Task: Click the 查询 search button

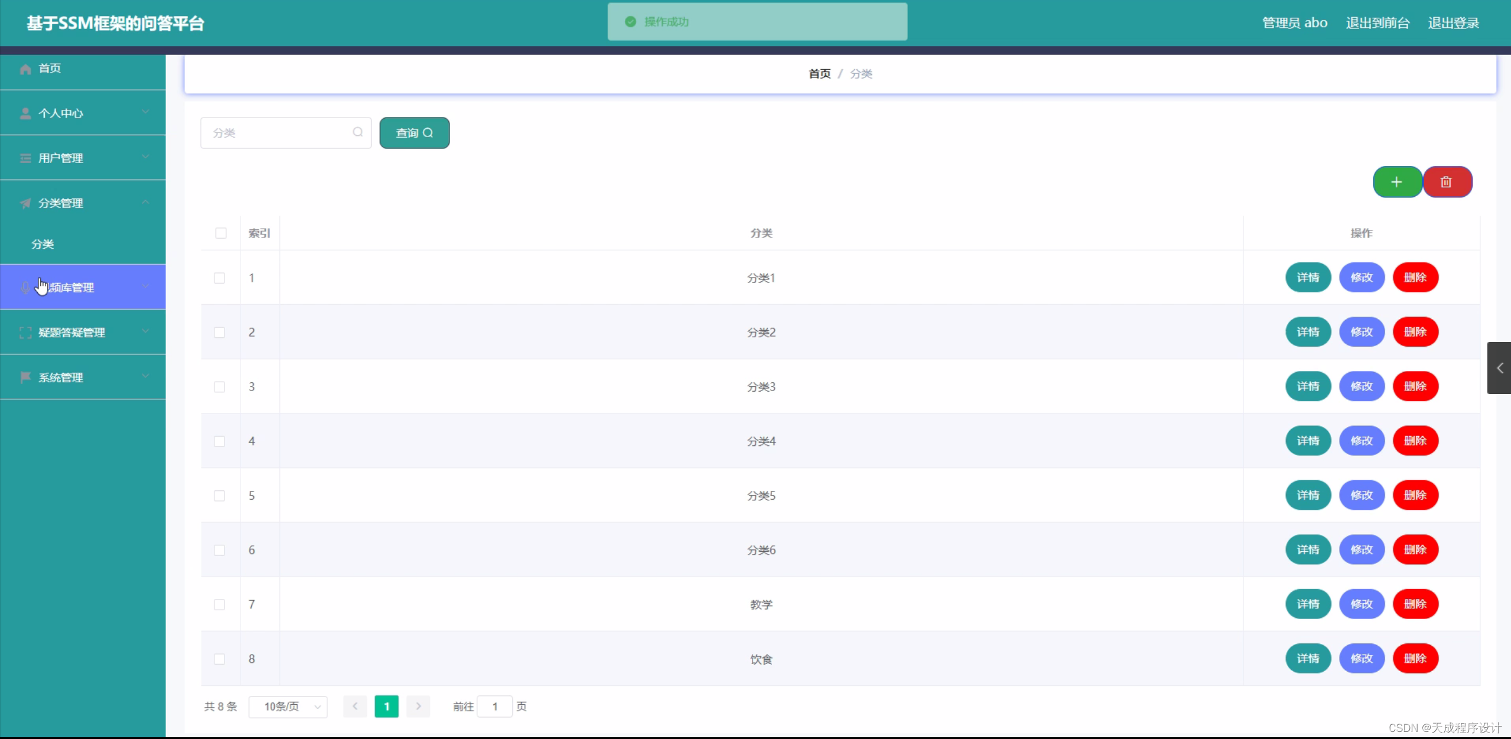Action: [414, 133]
